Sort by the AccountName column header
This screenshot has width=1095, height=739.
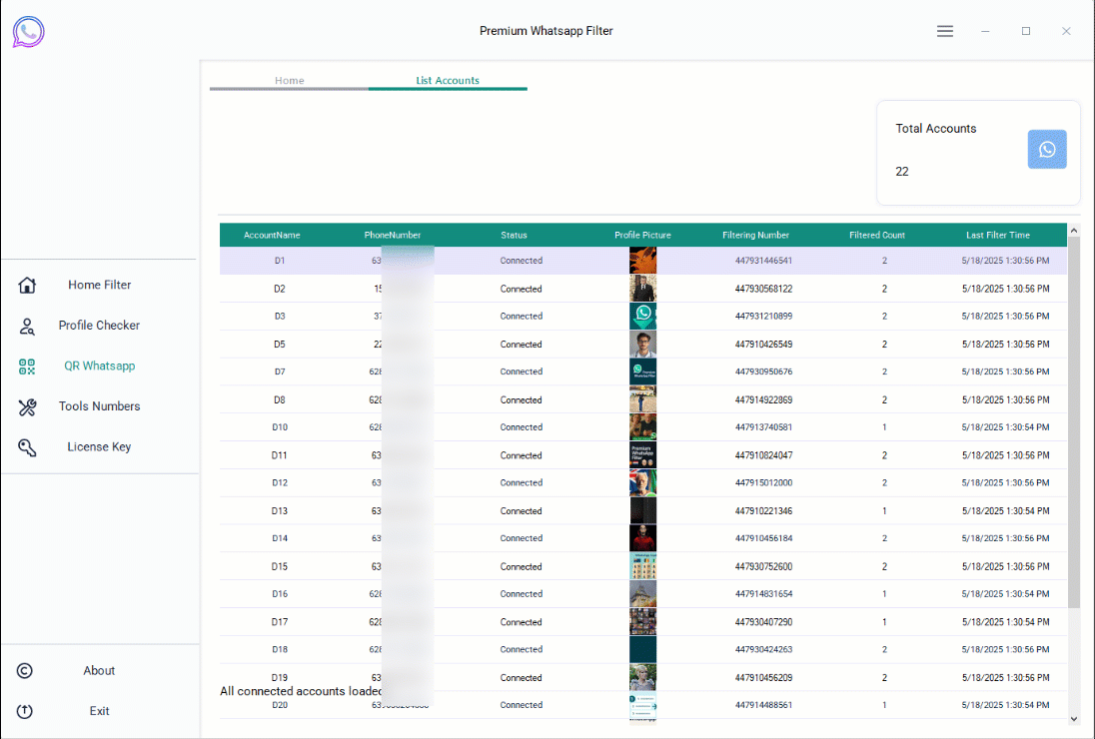pyautogui.click(x=272, y=235)
